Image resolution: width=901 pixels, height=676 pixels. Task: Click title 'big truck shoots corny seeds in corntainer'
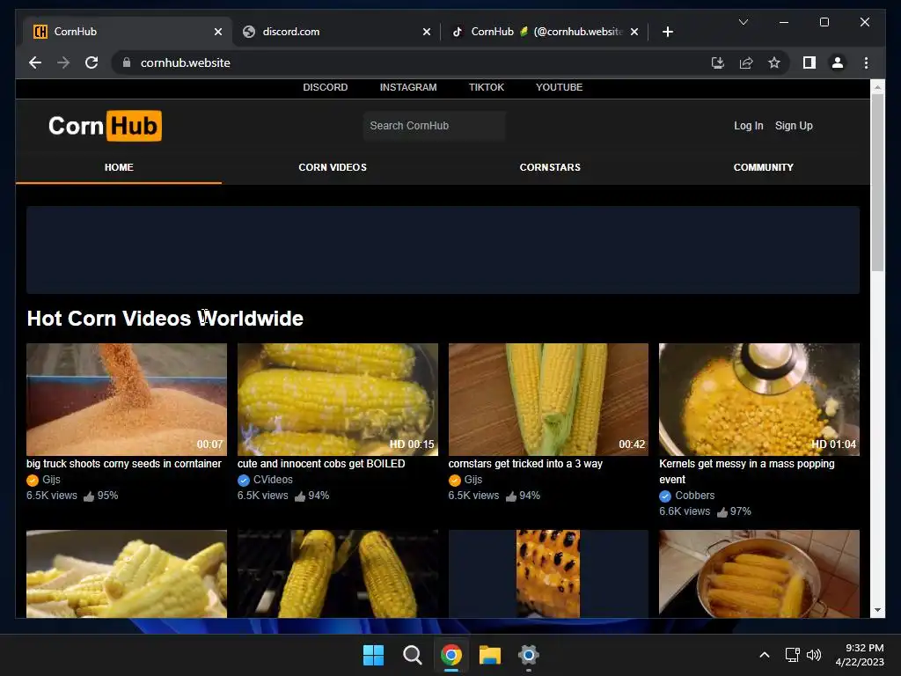click(123, 464)
